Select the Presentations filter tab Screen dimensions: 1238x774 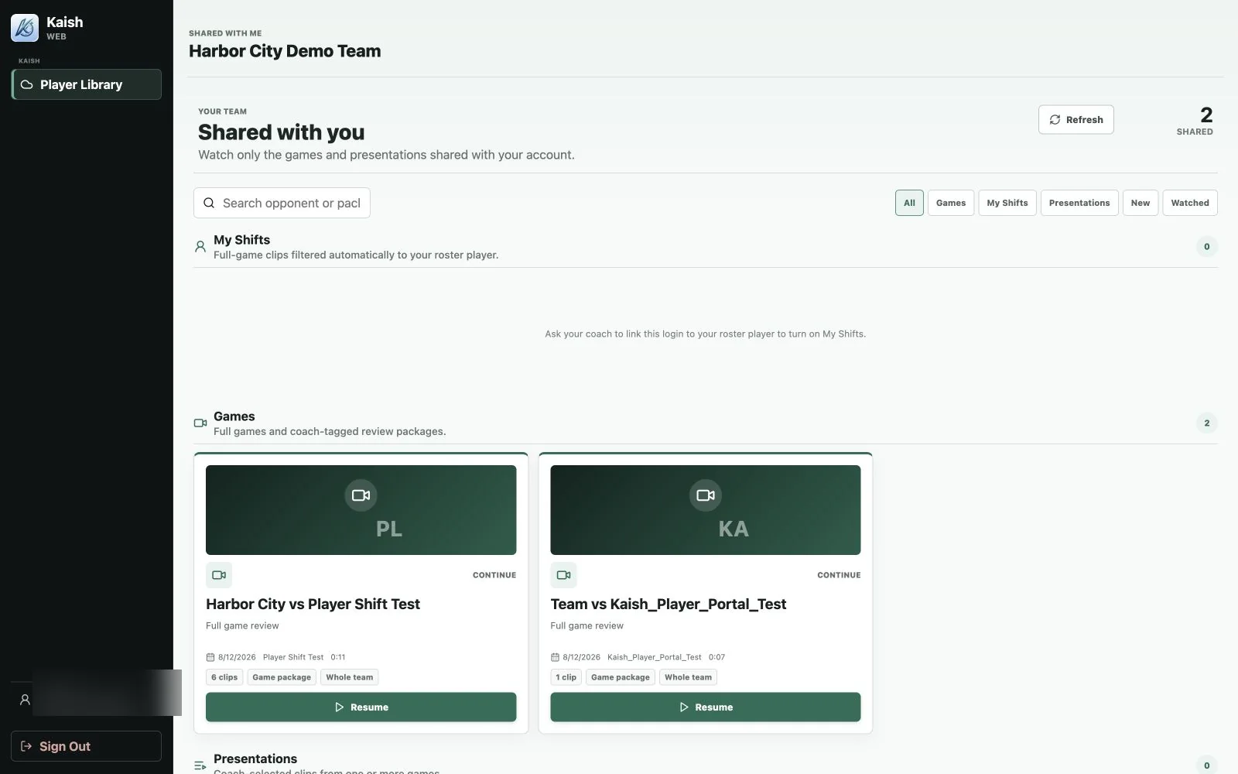click(x=1079, y=203)
